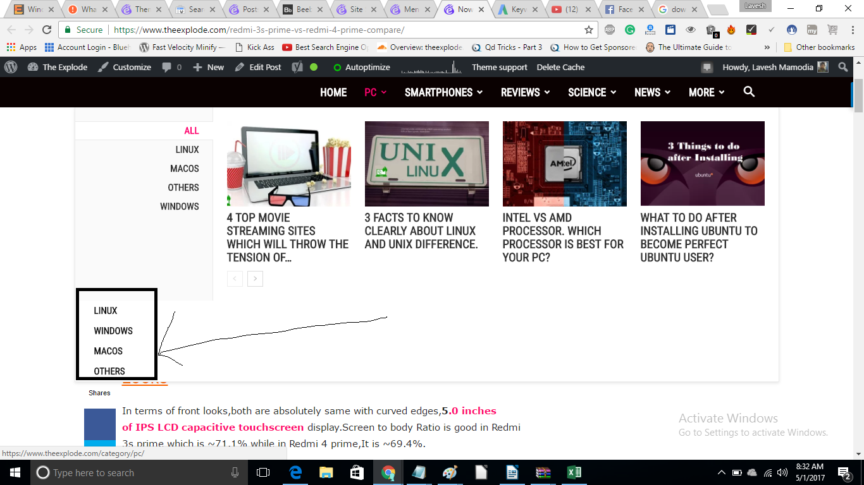
Task: Open Paint from the taskbar
Action: [450, 472]
